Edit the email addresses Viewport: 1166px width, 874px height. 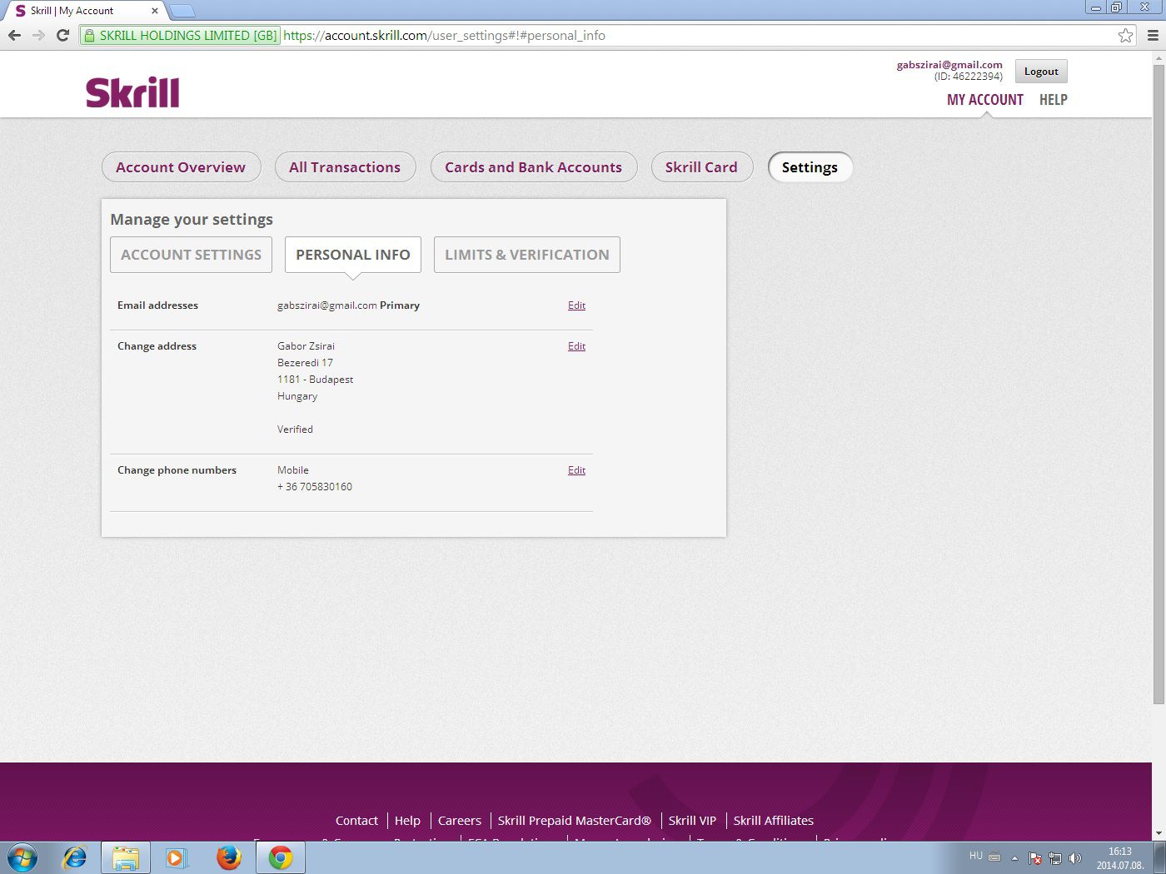[576, 305]
